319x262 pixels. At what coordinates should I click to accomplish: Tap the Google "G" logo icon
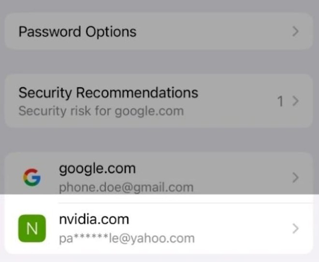pyautogui.click(x=31, y=178)
